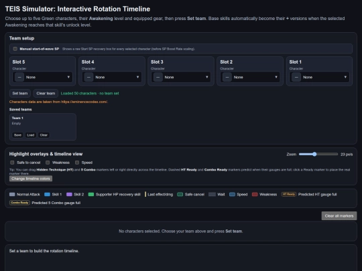Click the Set team button
The image size is (362, 271).
(x=20, y=93)
